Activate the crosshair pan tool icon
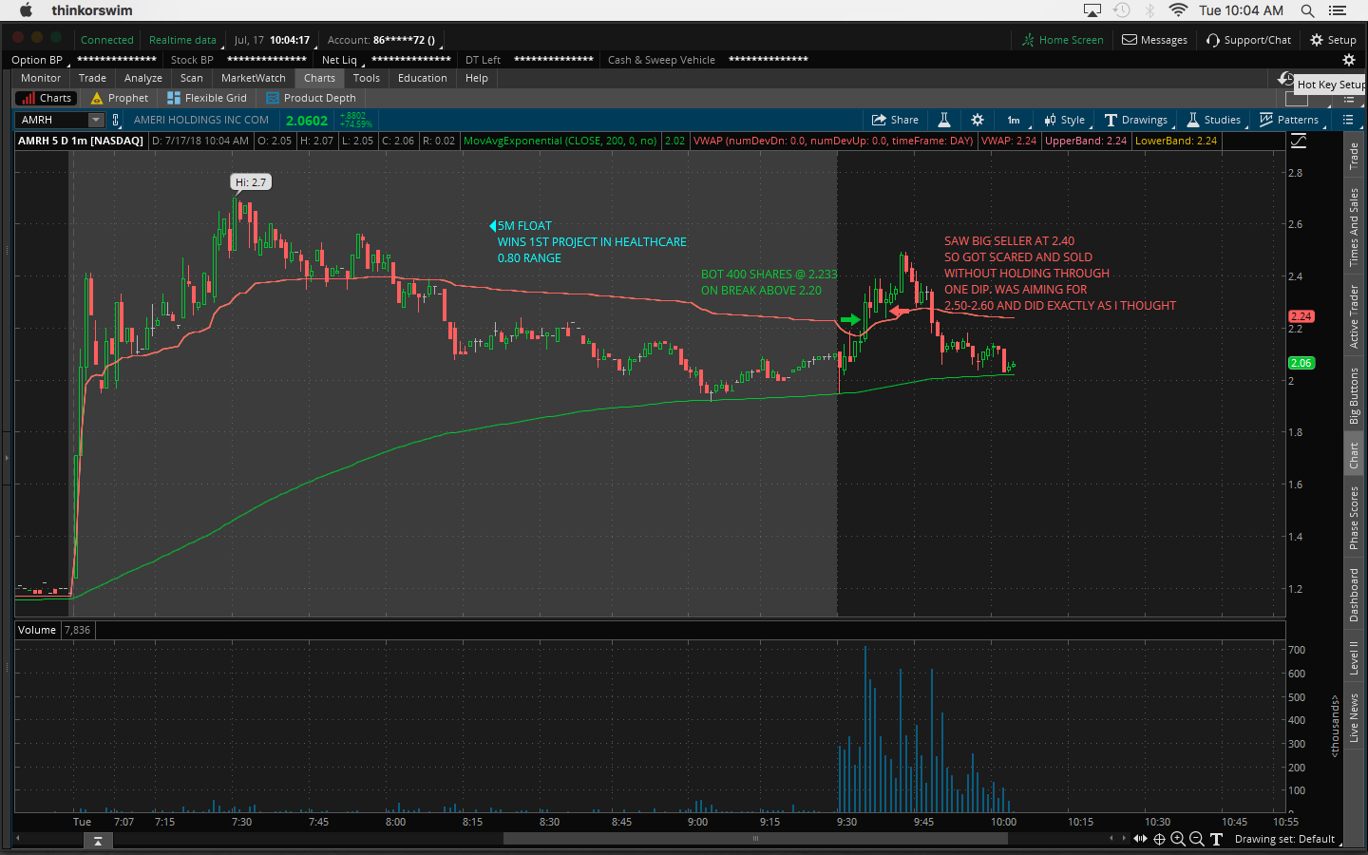Viewport: 1368px width, 855px height. [x=1159, y=839]
